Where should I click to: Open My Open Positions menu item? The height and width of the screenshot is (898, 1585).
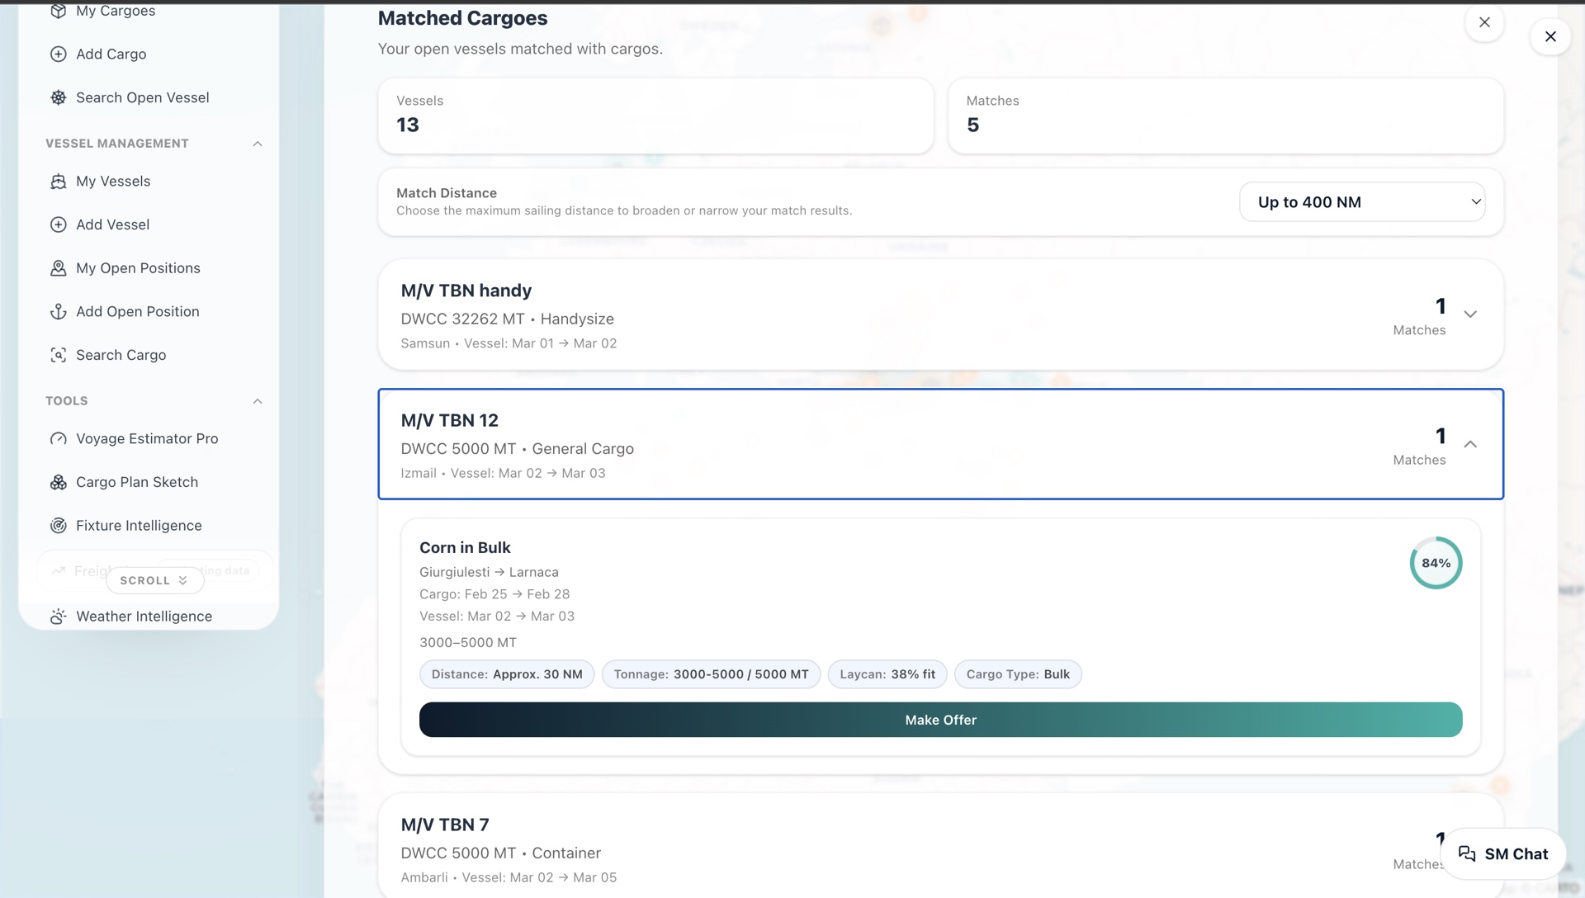pos(138,268)
